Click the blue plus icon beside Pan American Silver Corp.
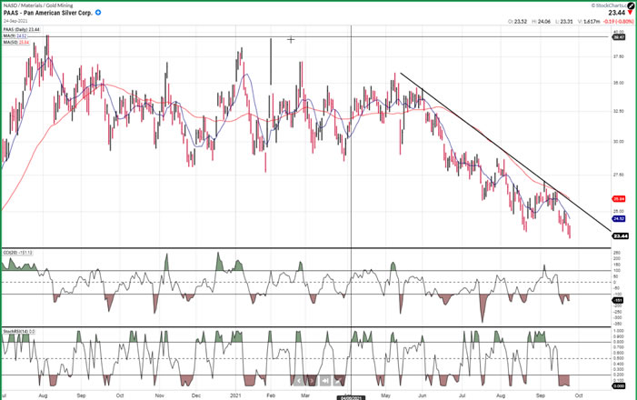 point(98,14)
